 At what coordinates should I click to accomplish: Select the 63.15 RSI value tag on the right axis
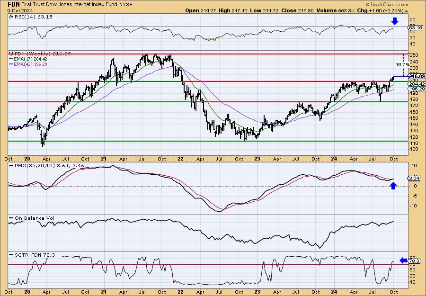(x=416, y=28)
